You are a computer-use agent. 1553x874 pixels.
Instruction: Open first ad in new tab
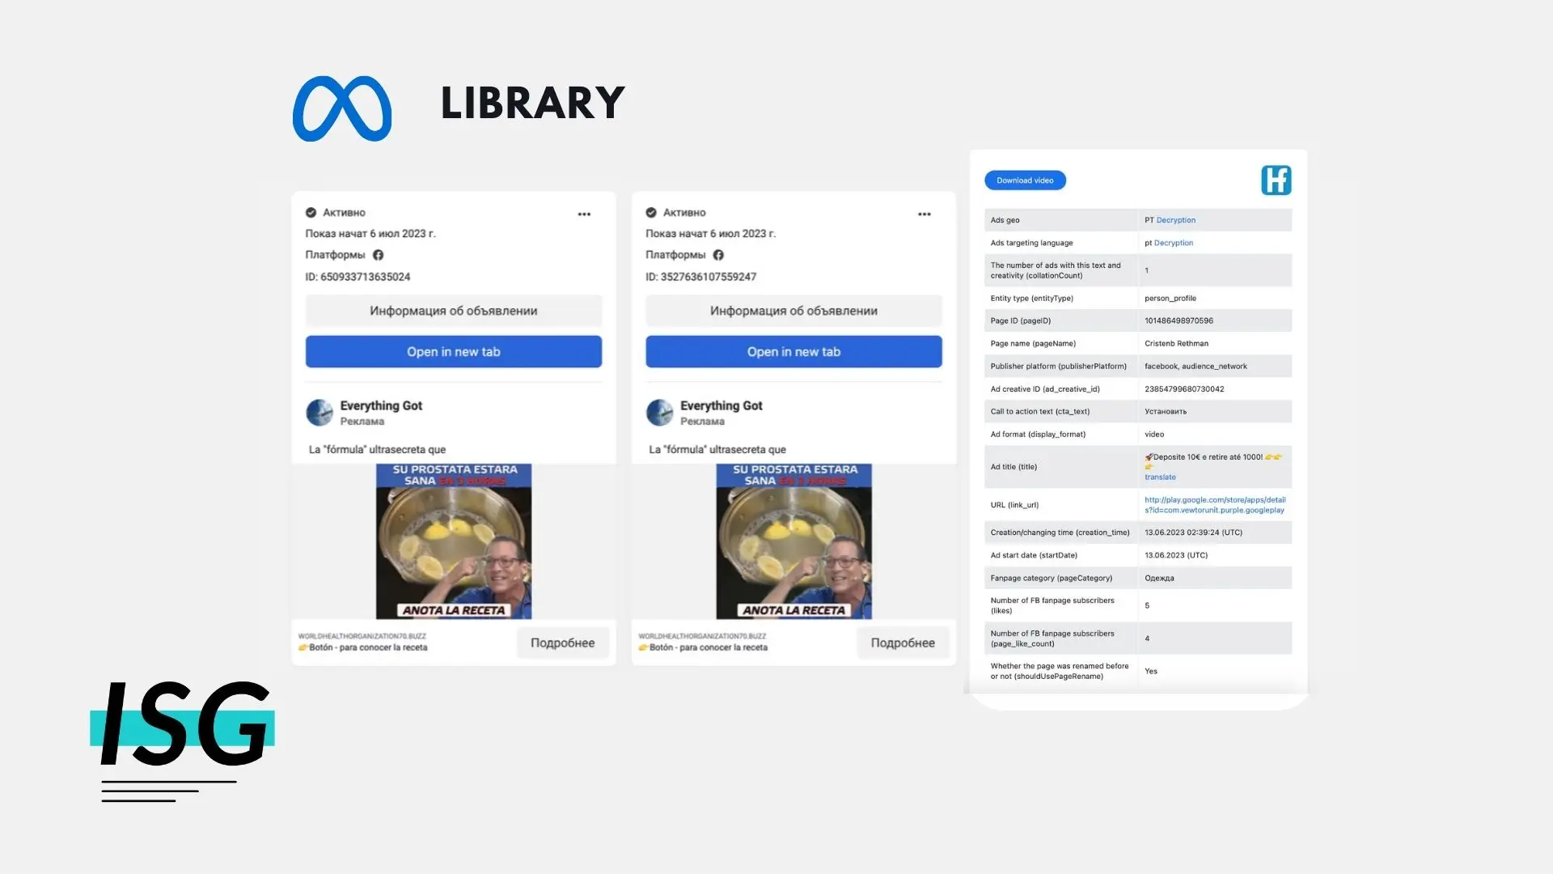pos(451,351)
